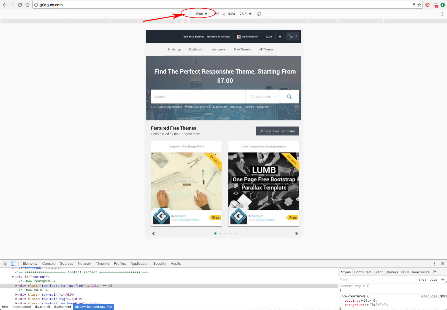447x310 pixels.
Task: Click the blue search magnifier button
Action: (289, 97)
